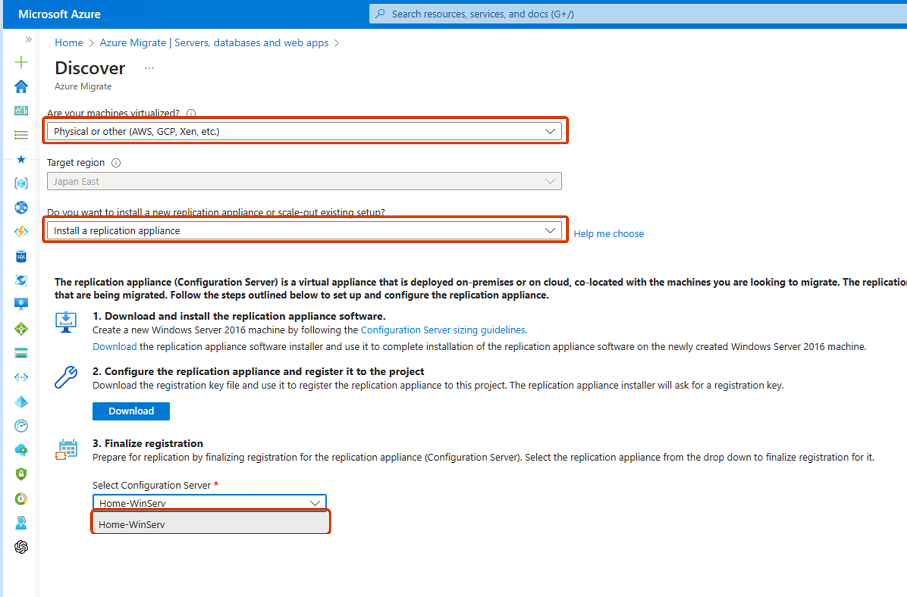Click the Download button under step 2

point(131,411)
